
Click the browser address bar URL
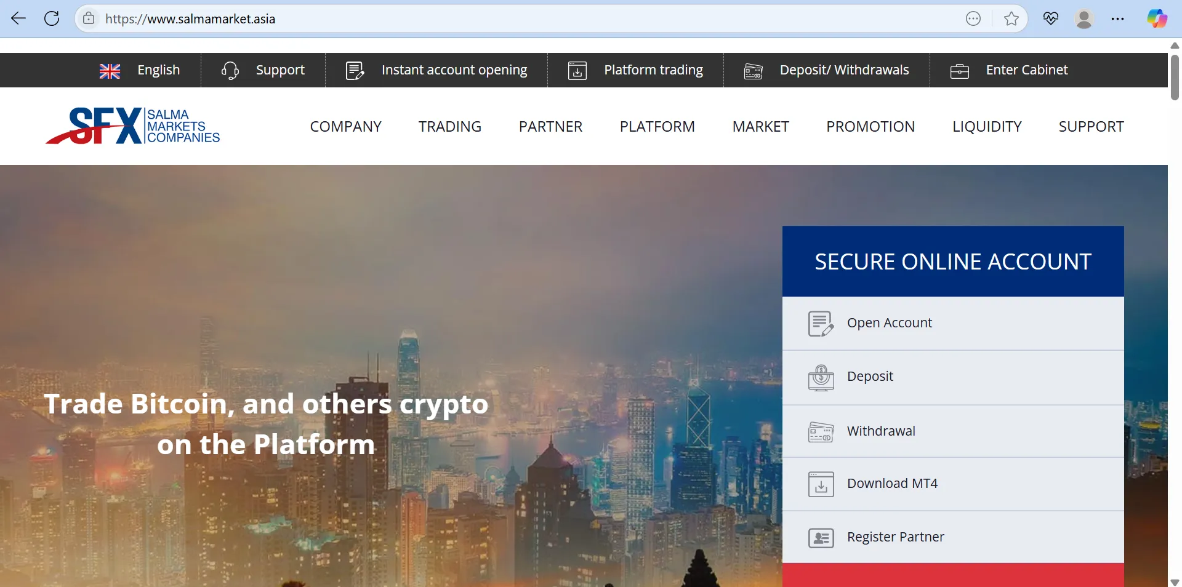click(x=190, y=19)
